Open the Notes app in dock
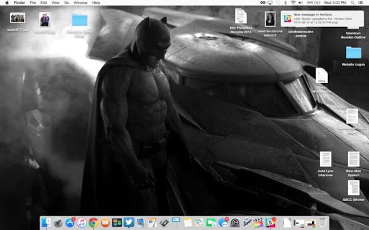369x230 pixels. tap(187, 223)
